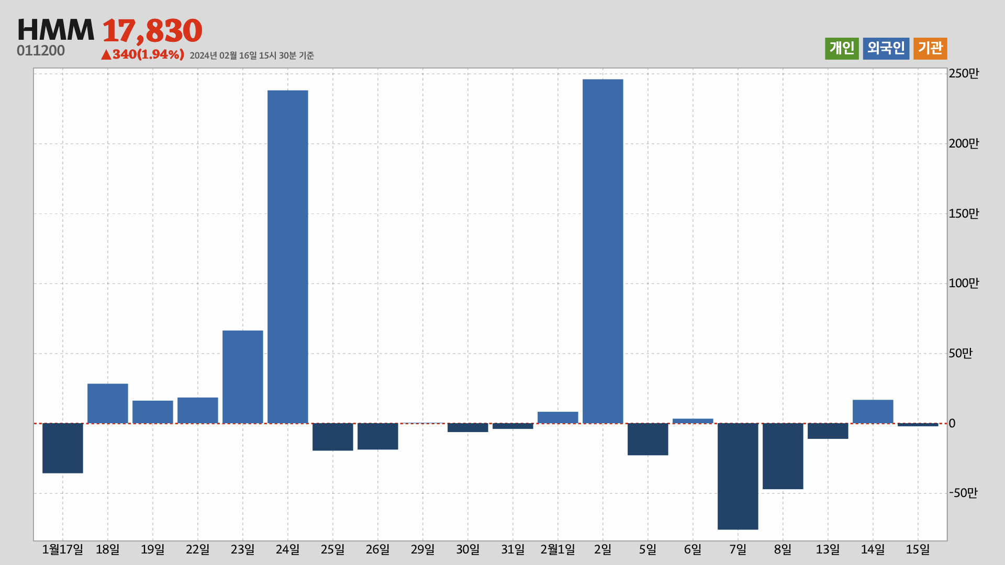Select the 개인 (individual) legend tab
This screenshot has height=565, width=1005.
pyautogui.click(x=842, y=48)
